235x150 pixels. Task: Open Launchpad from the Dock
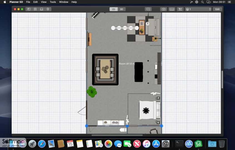coord(32,144)
